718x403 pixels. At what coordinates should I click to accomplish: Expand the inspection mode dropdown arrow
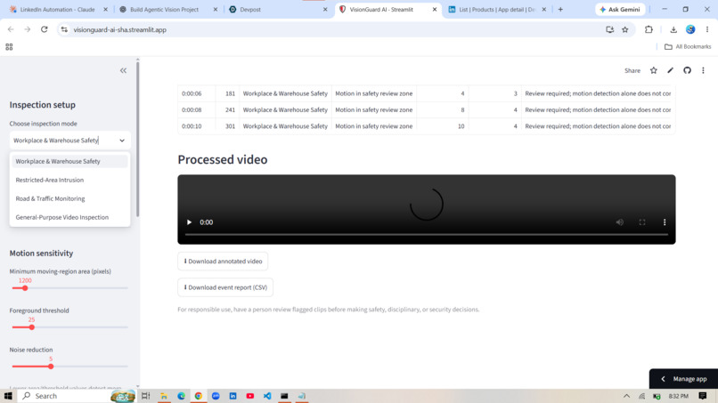tap(122, 141)
